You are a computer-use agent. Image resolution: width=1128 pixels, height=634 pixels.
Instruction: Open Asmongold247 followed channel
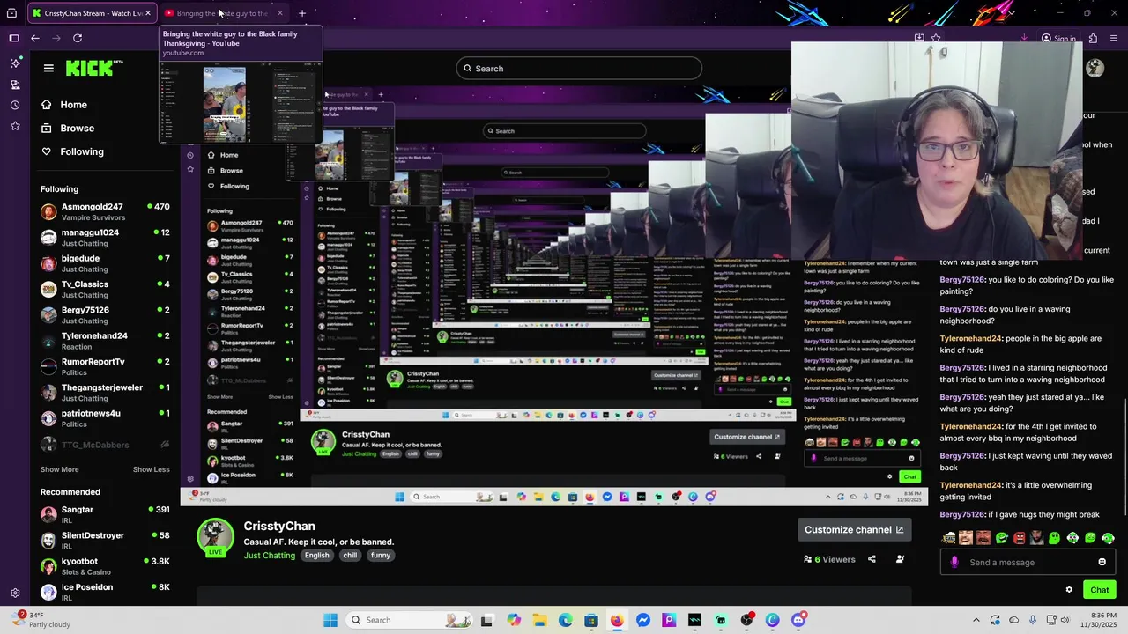tap(105, 211)
